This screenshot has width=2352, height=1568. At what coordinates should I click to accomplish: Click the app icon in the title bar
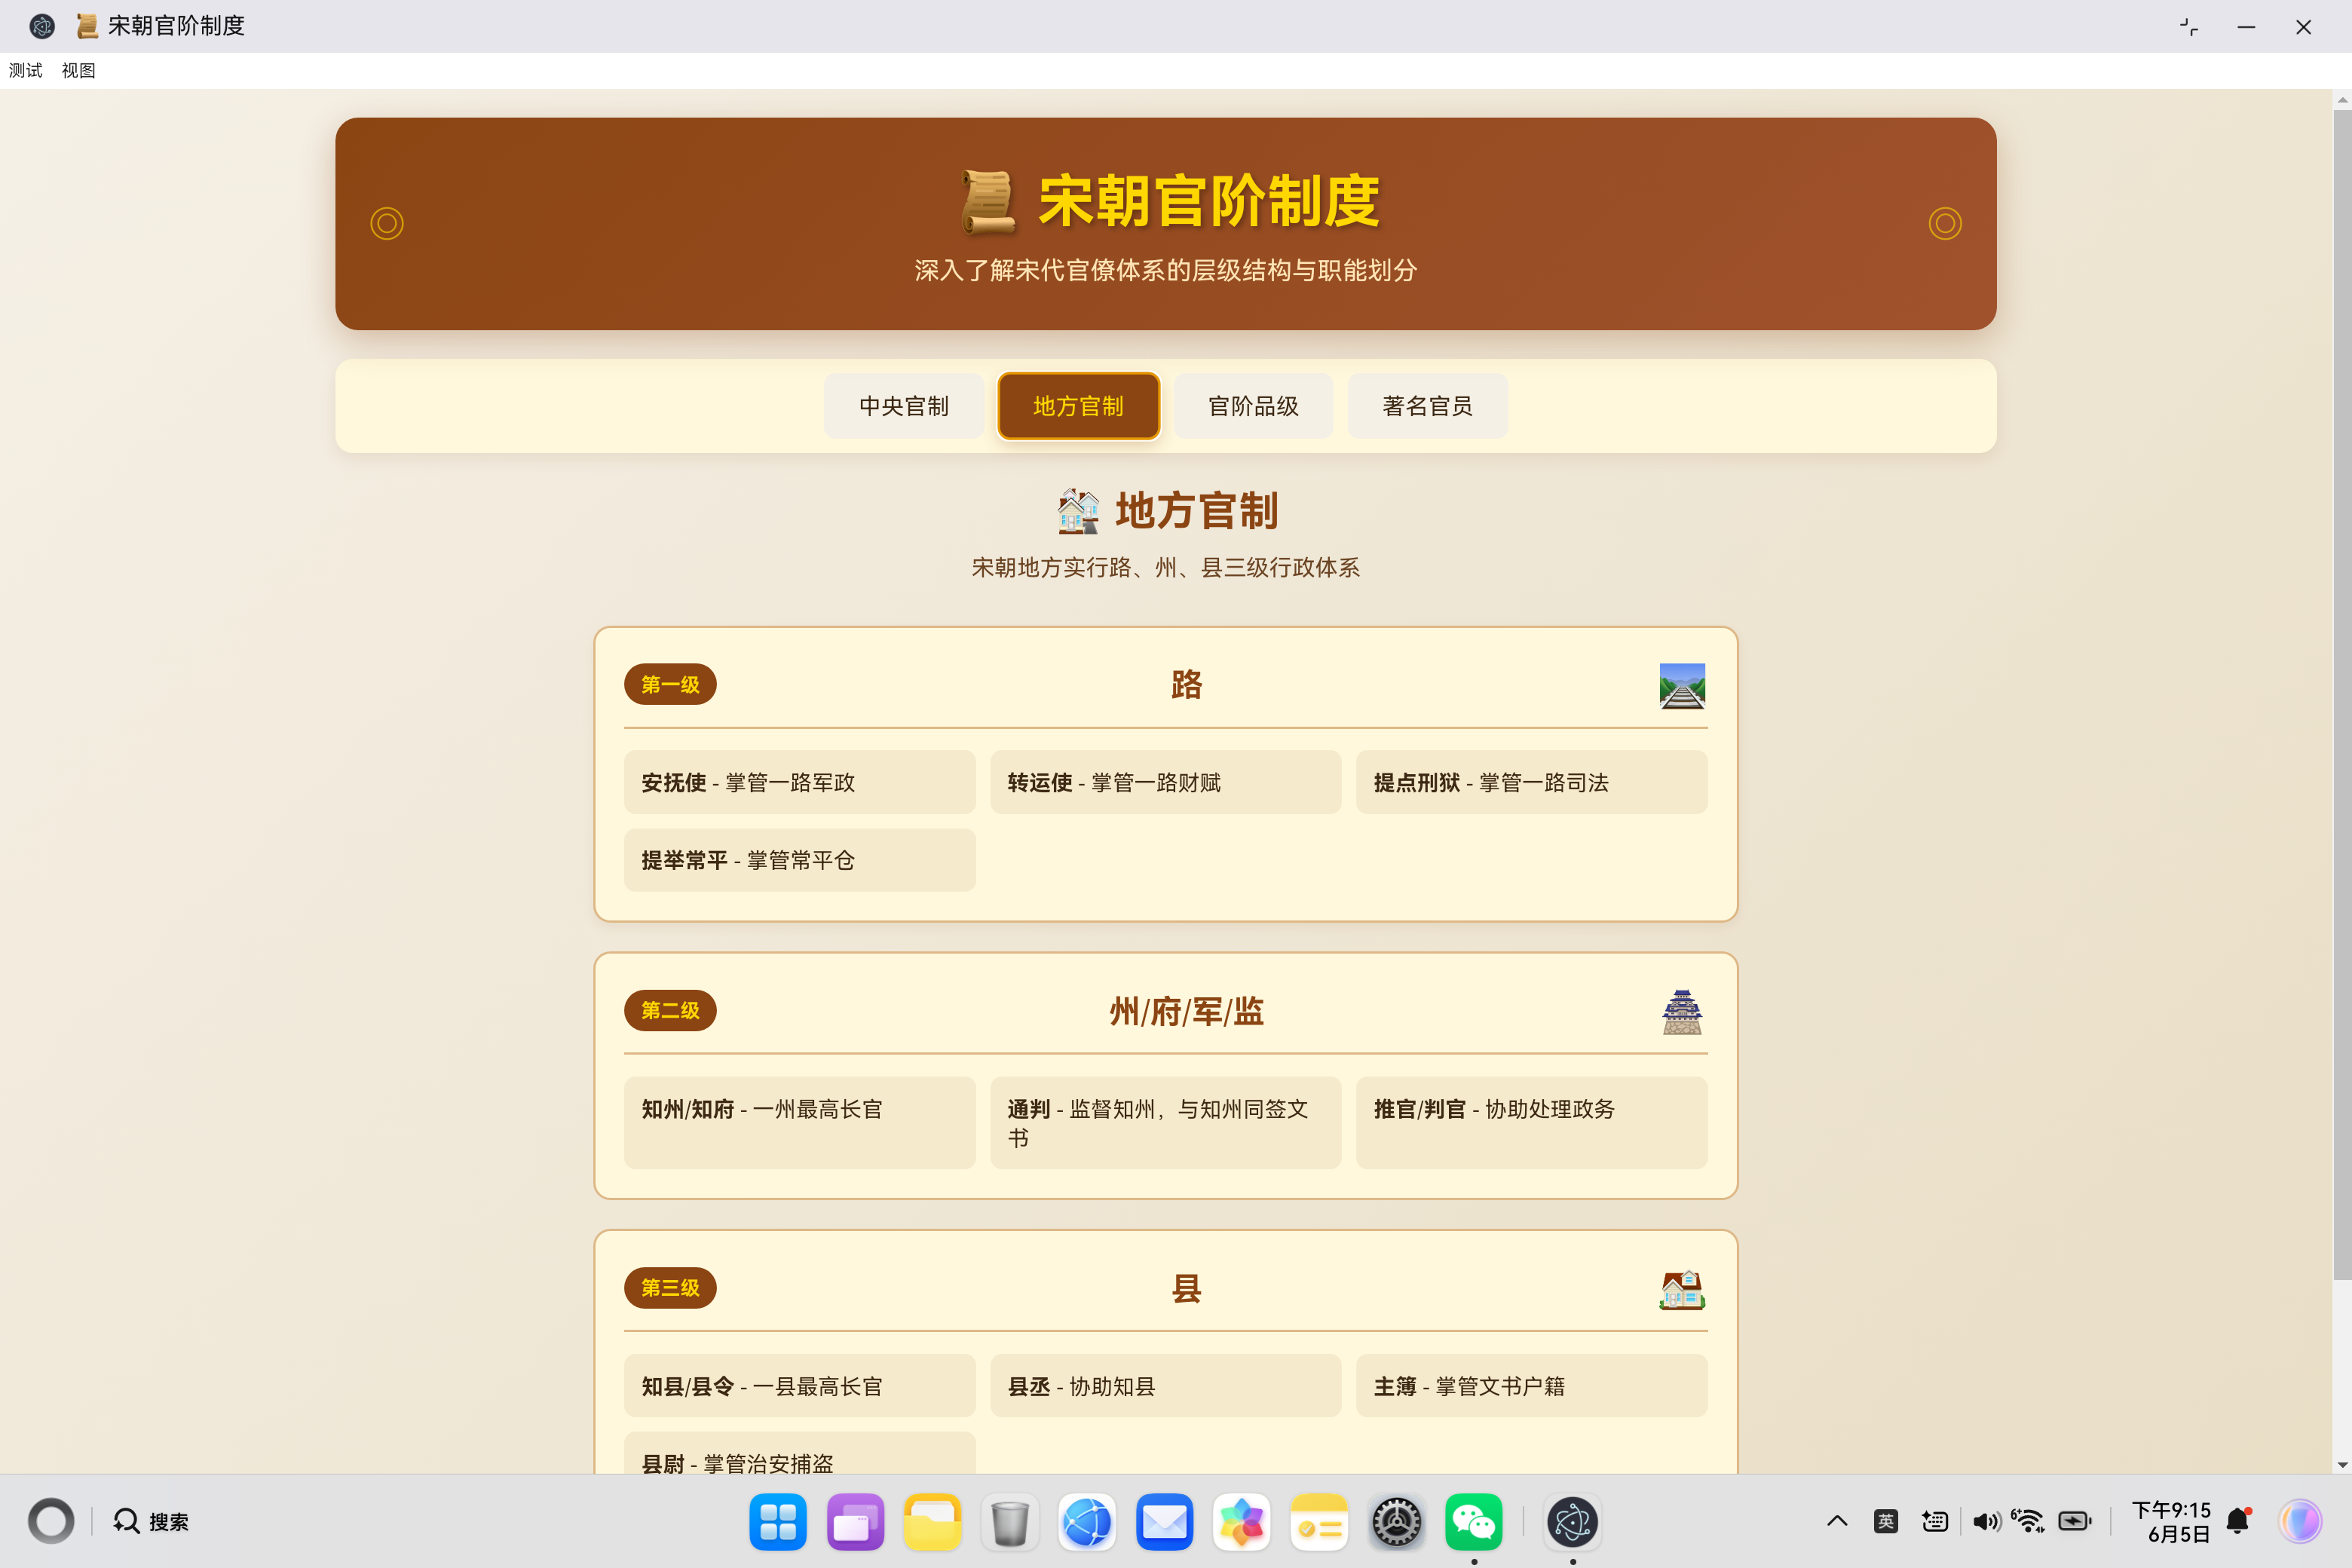click(x=41, y=26)
